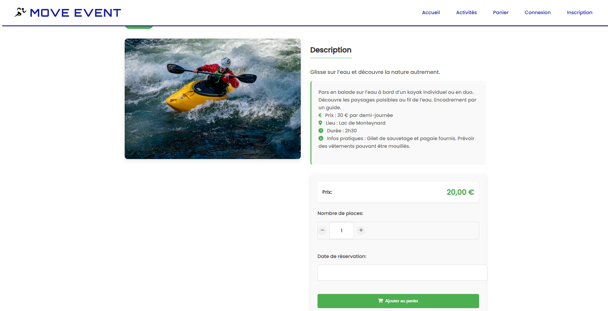Image resolution: width=608 pixels, height=311 pixels.
Task: Click the Description heading
Action: pos(331,50)
